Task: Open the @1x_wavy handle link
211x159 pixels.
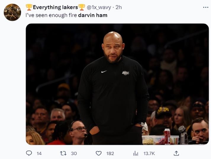Action: 99,7
